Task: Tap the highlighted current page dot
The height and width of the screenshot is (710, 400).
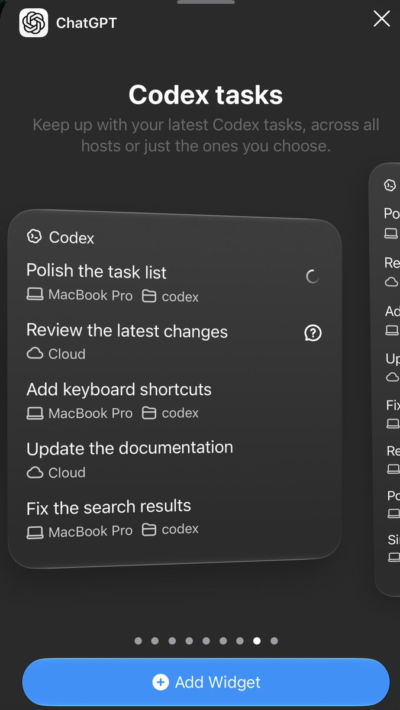Action: 257,640
